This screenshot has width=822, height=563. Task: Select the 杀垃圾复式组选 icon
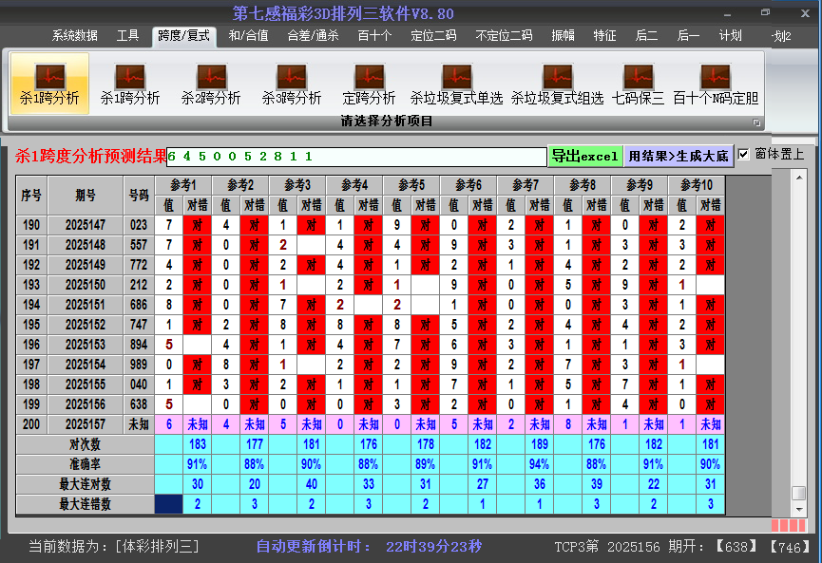pos(557,84)
